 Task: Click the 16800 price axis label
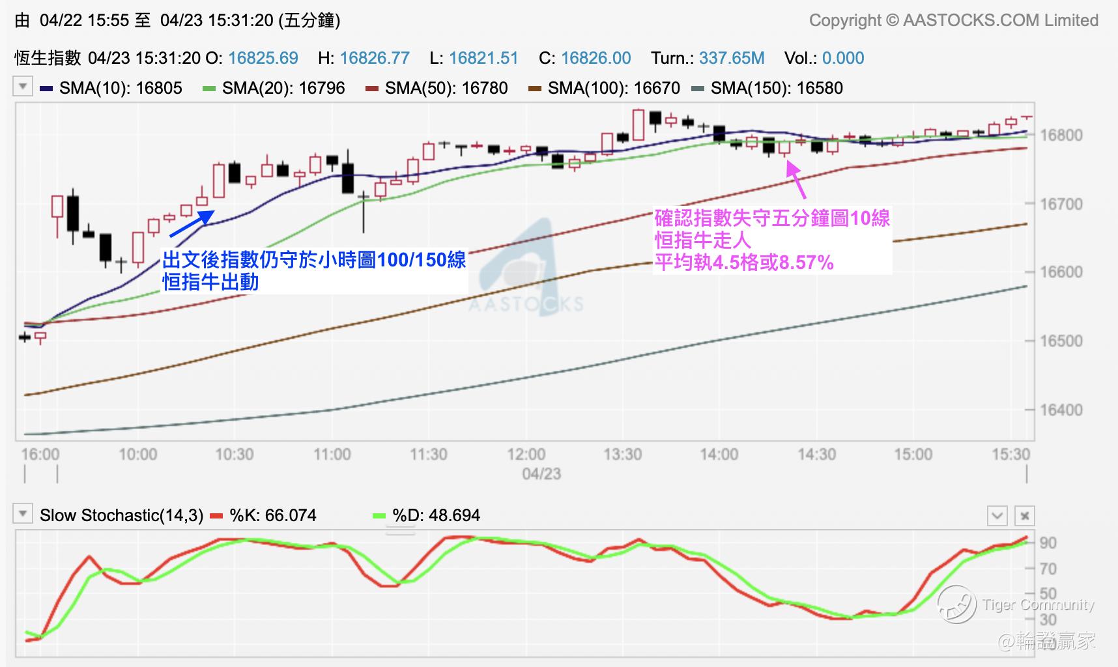coord(1061,135)
